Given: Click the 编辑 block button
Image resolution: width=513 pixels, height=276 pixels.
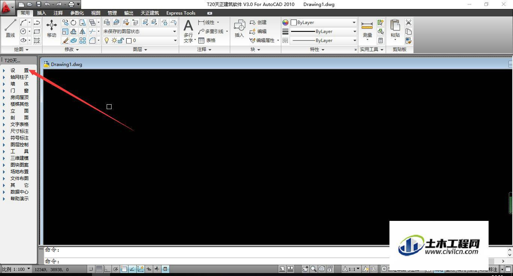Looking at the screenshot, I should pyautogui.click(x=258, y=31).
